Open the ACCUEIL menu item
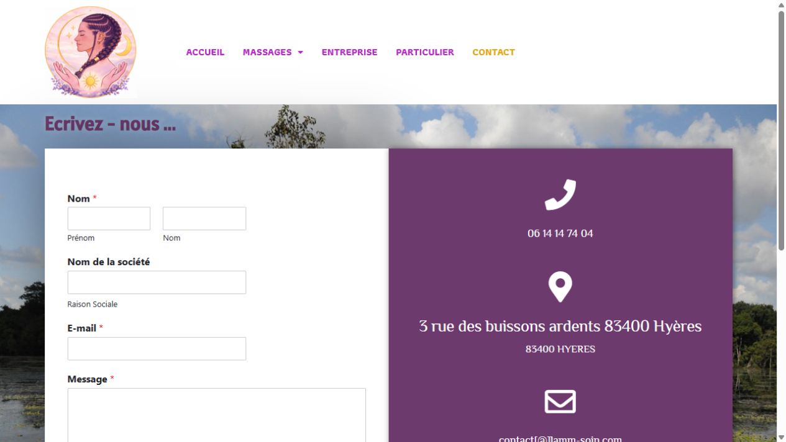This screenshot has width=786, height=442. tap(205, 52)
